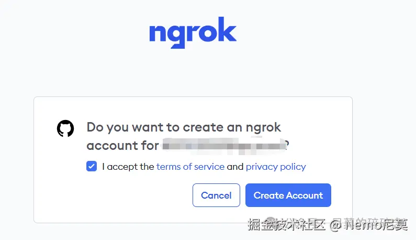Open the terms of service link

point(190,167)
